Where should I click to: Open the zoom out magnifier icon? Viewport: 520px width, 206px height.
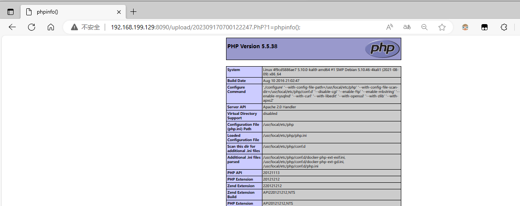tap(424, 27)
